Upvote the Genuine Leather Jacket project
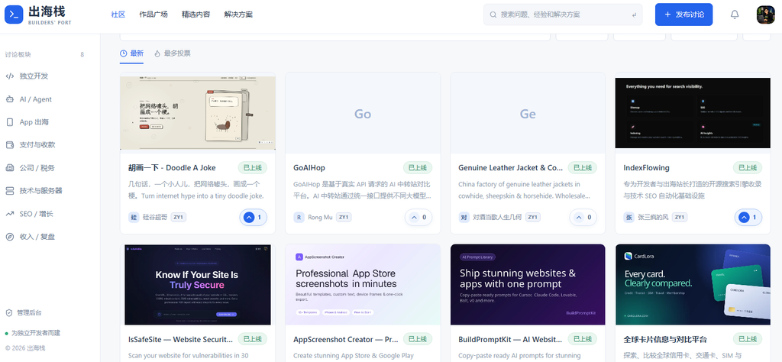Image resolution: width=782 pixels, height=362 pixels. tap(583, 218)
